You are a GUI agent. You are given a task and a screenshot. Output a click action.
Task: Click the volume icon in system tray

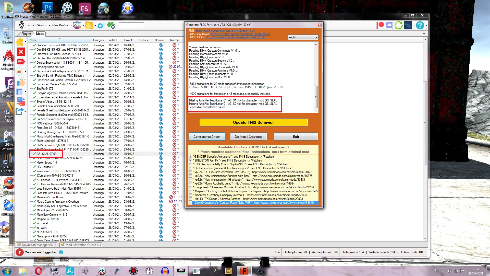click(x=449, y=271)
